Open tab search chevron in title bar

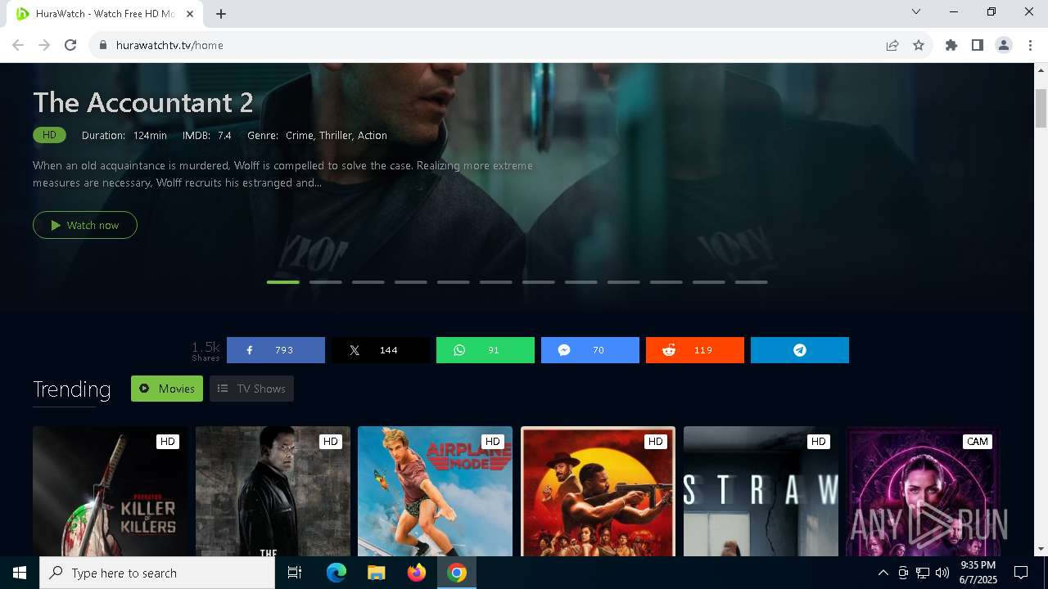(x=916, y=11)
